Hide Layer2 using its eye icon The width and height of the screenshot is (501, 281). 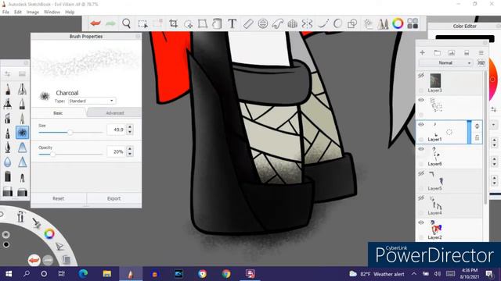[x=421, y=222]
